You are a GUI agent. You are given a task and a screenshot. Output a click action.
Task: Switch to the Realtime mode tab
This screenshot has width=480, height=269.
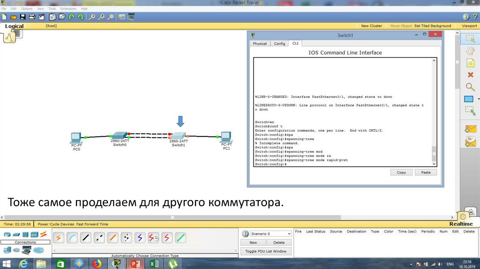click(x=461, y=224)
